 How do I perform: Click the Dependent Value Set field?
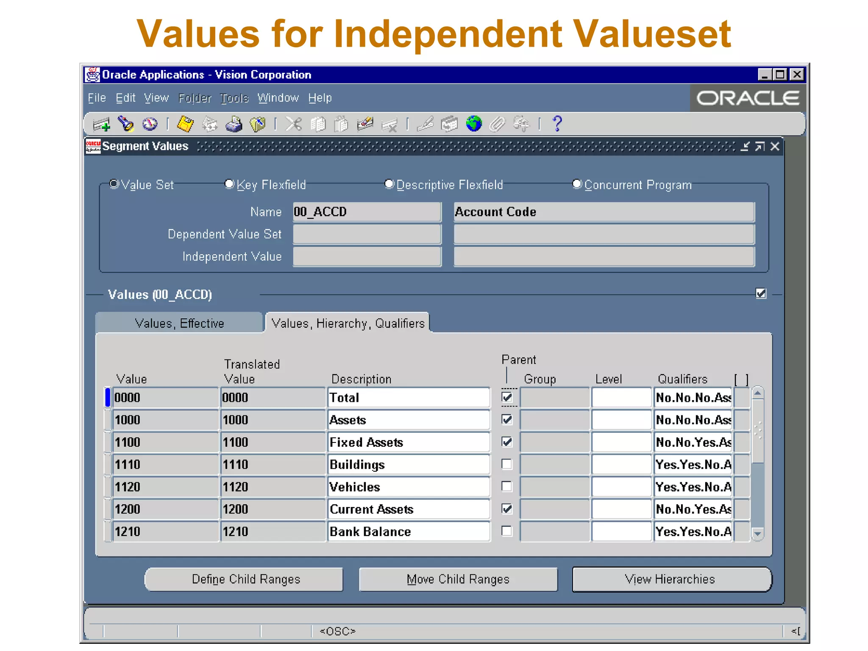point(367,234)
